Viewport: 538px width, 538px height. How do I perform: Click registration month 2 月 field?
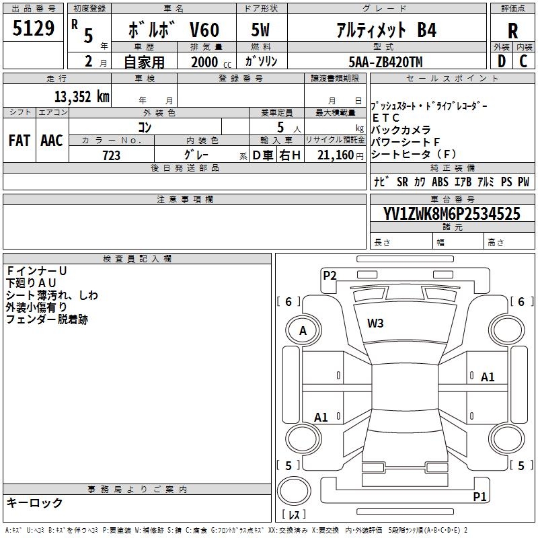click(x=89, y=61)
